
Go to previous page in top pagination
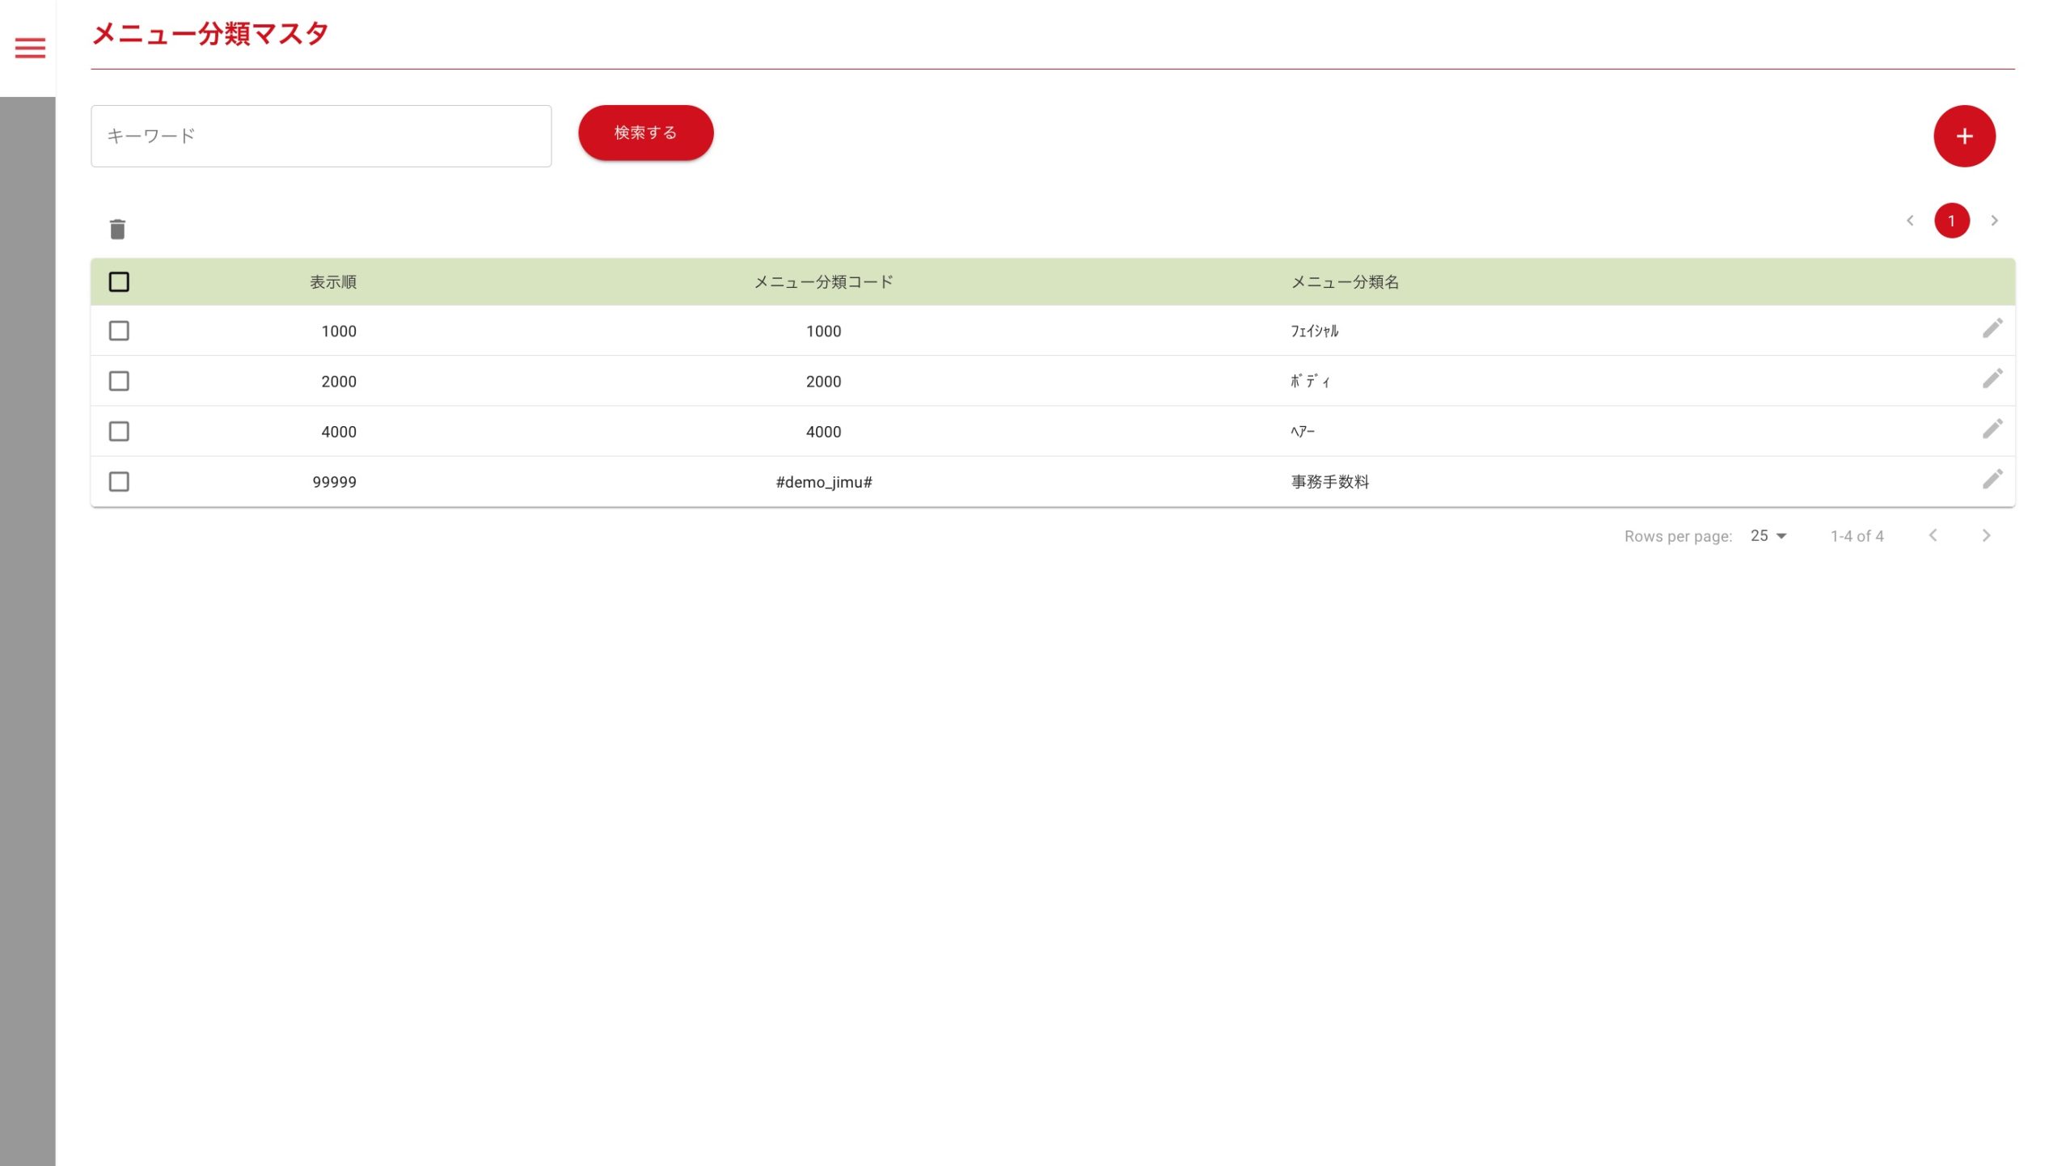point(1910,221)
